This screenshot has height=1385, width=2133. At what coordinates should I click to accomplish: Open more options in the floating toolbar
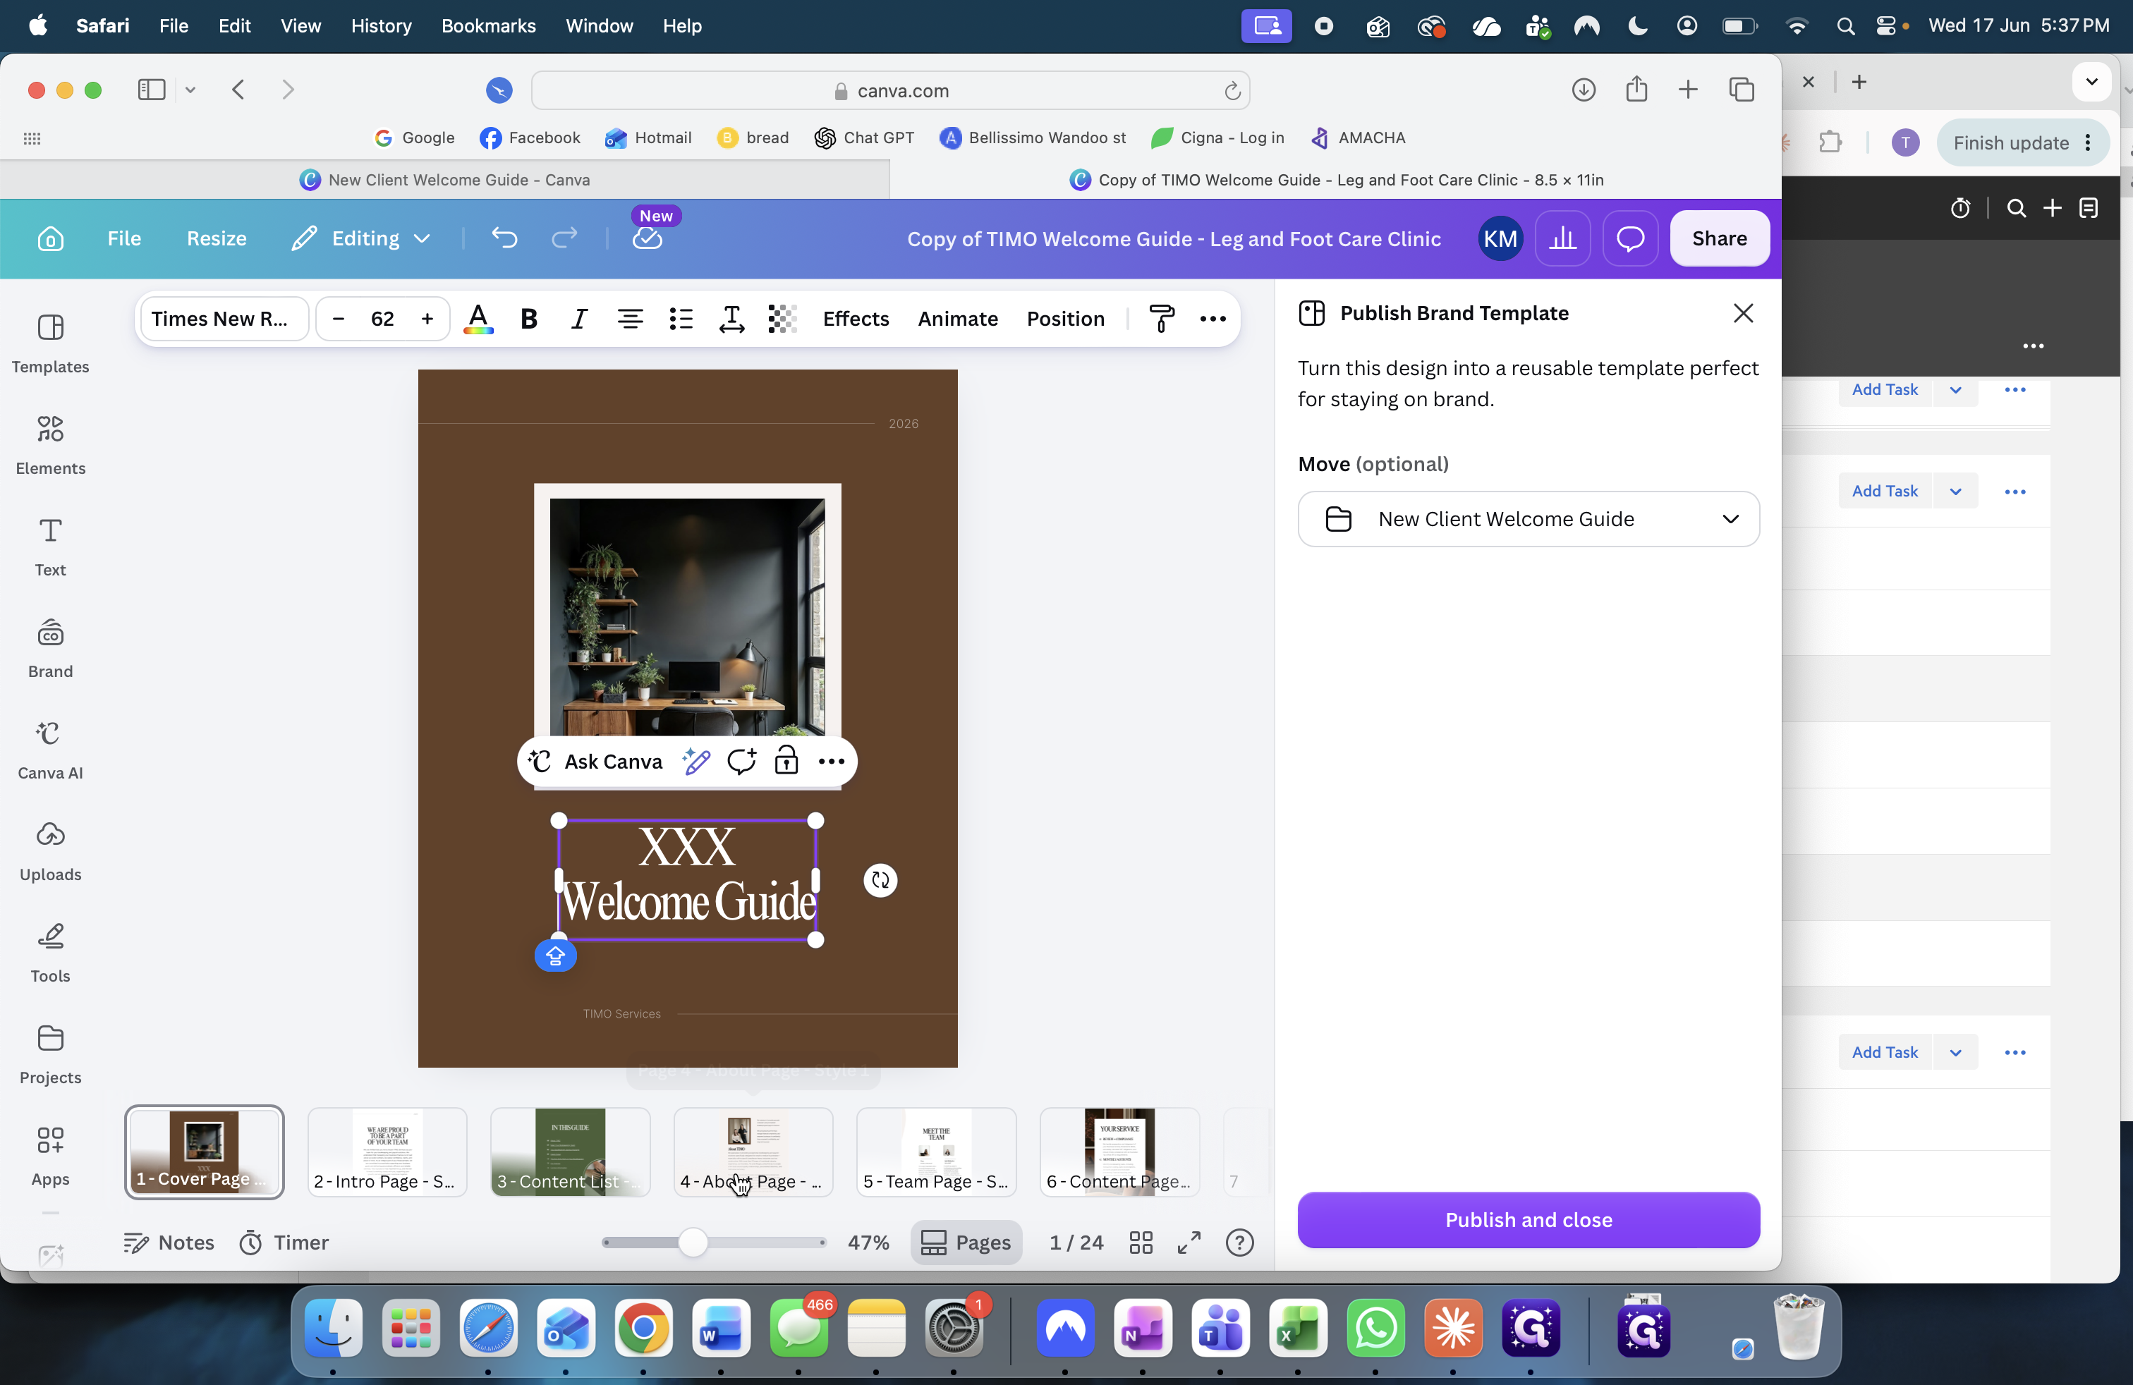tap(832, 762)
